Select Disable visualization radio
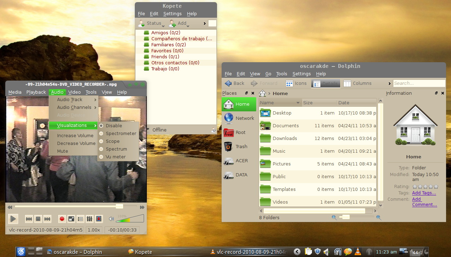Viewport: 451px width, 257px height. [101, 125]
